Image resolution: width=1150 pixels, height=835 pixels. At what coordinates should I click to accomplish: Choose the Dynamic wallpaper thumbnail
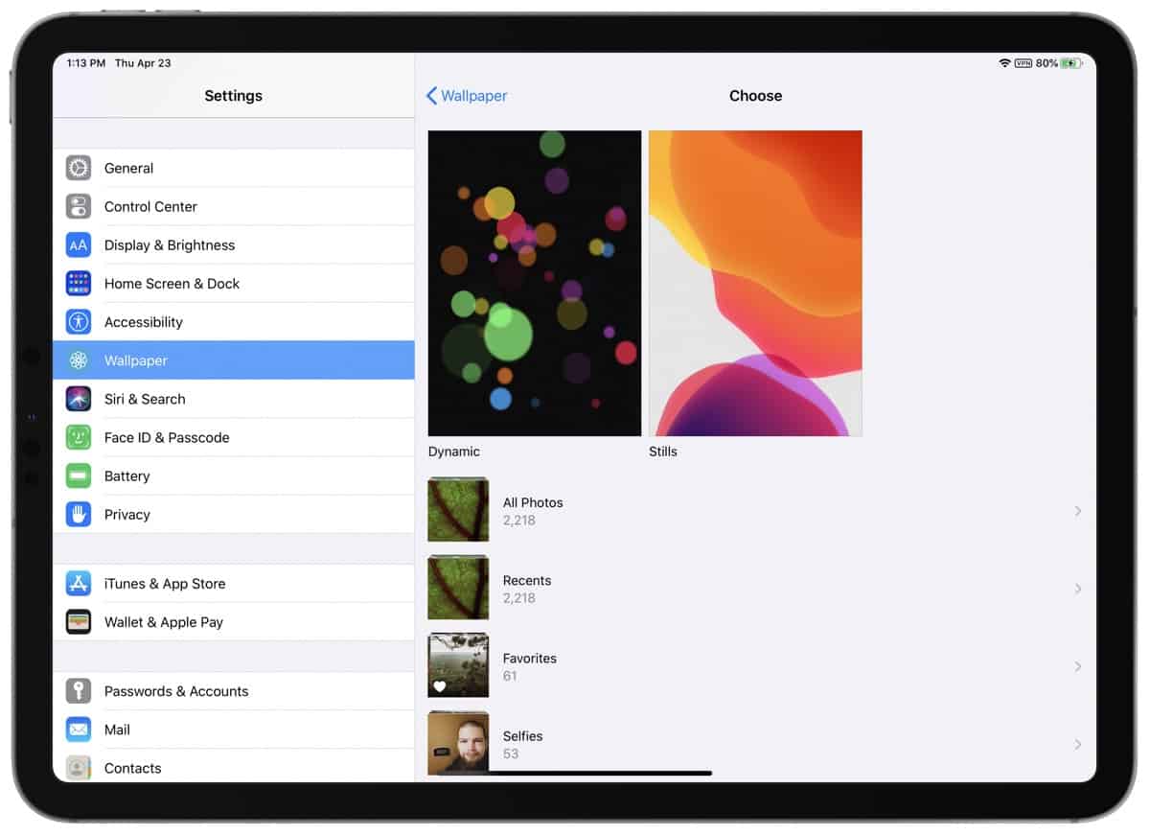(x=534, y=282)
